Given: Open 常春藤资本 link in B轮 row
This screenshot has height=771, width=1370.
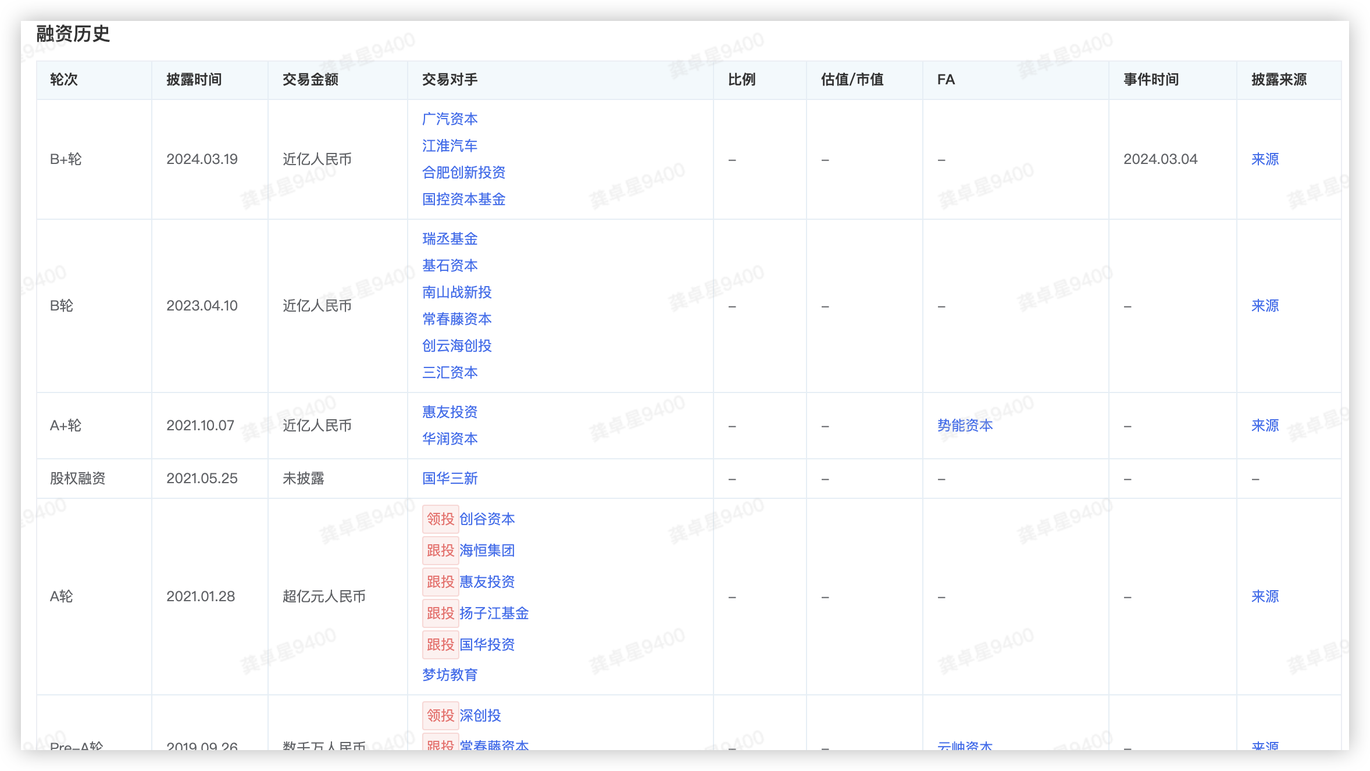Looking at the screenshot, I should [x=456, y=319].
